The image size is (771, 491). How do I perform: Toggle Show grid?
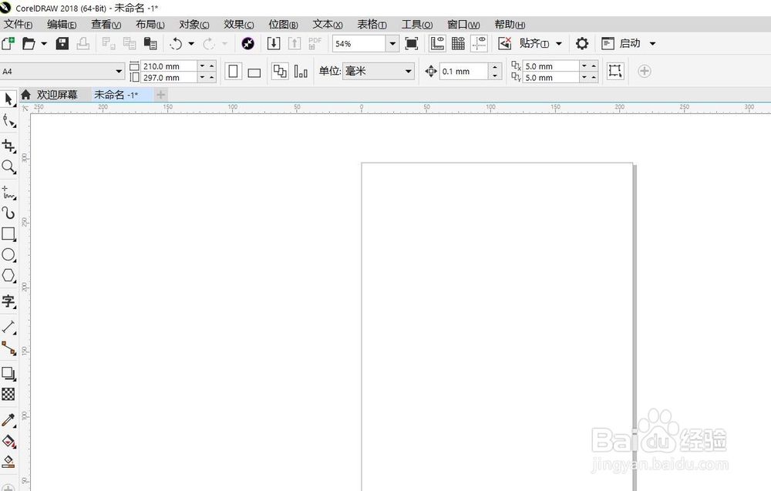click(x=458, y=43)
